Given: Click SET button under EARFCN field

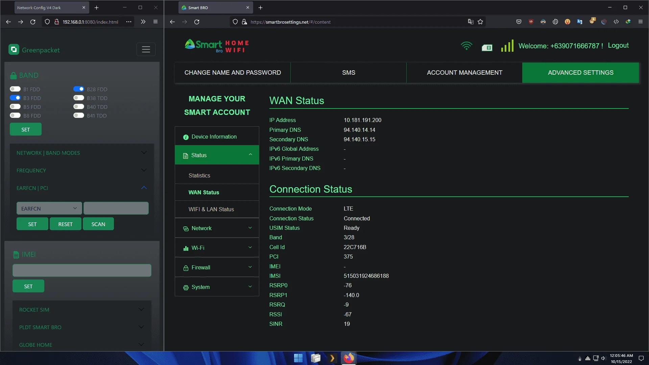Looking at the screenshot, I should pos(32,224).
